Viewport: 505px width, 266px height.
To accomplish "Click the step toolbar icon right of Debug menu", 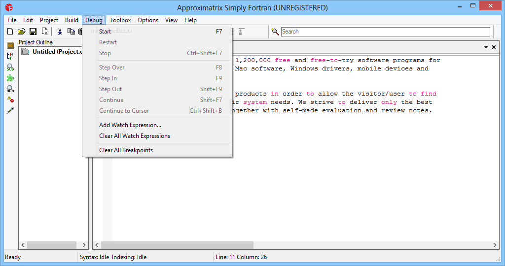I will coord(241,32).
